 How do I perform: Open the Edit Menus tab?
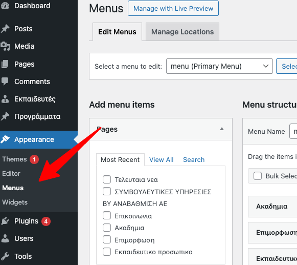pyautogui.click(x=117, y=32)
